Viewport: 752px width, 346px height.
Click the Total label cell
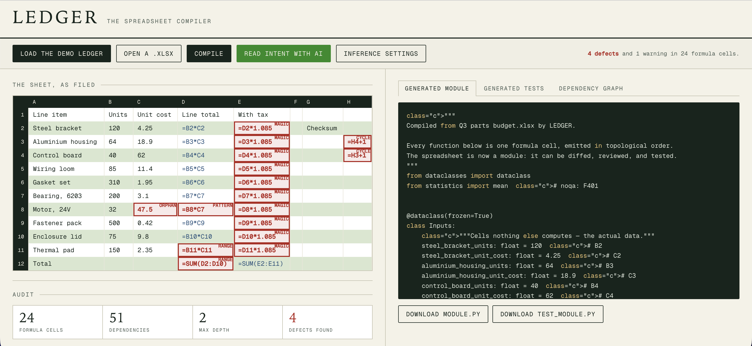tap(66, 264)
